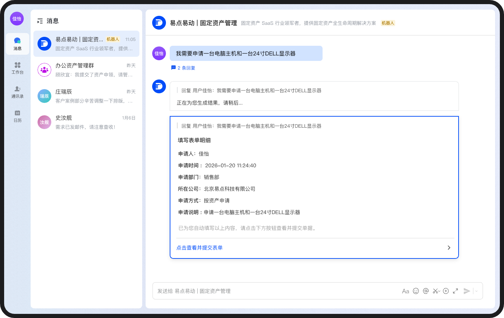504x318 pixels.
Task: Expand the 2 条回复 thread
Action: pos(183,68)
